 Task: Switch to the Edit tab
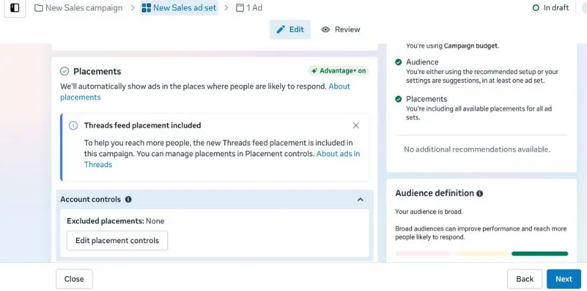pyautogui.click(x=290, y=29)
